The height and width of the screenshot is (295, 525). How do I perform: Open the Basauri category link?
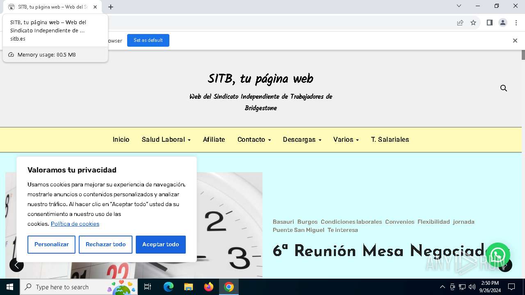tap(283, 222)
